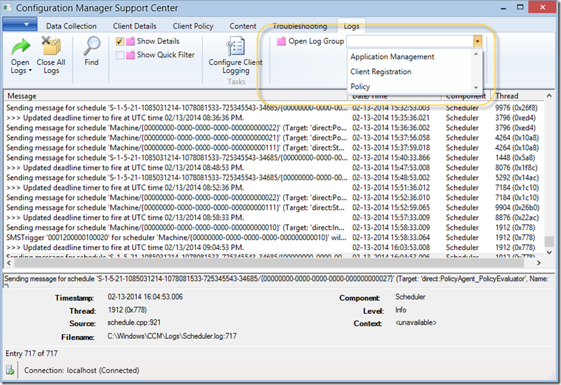Click the pink Open Log Group icon
561x385 pixels.
(x=282, y=41)
